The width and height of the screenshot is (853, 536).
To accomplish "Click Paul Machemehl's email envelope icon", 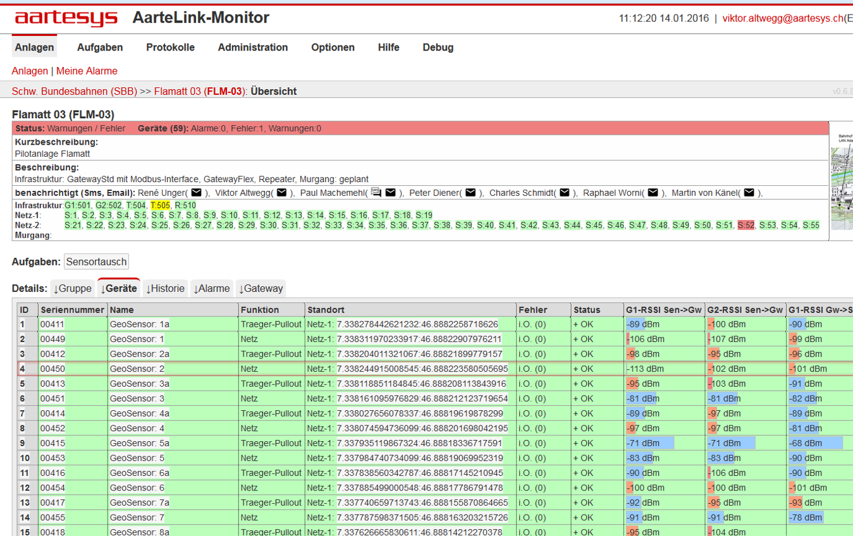I will click(390, 193).
